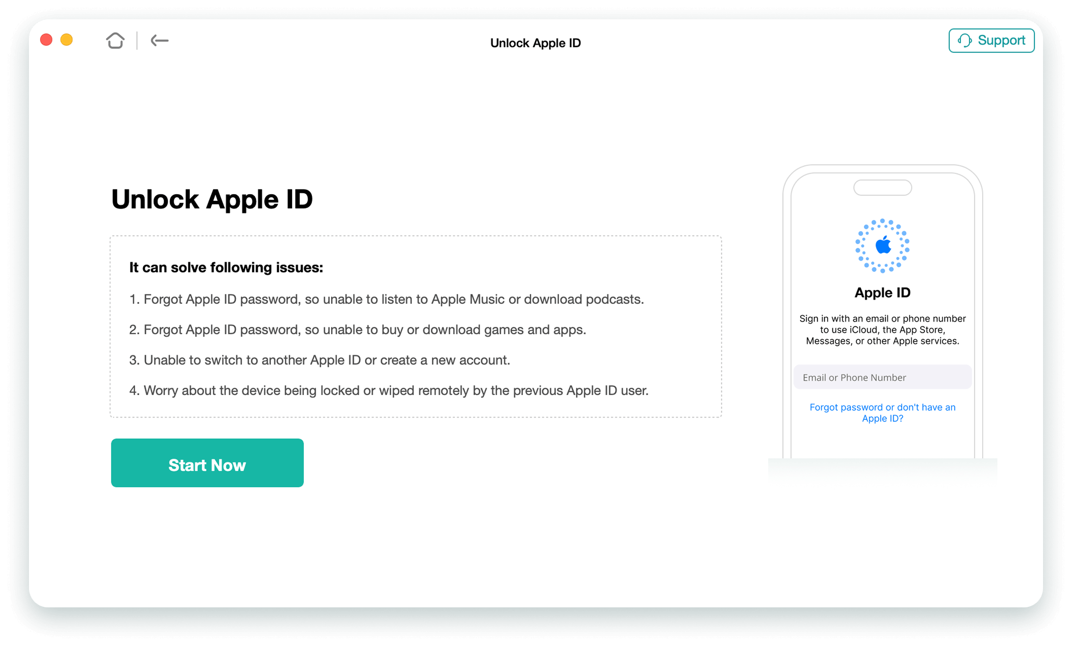Screen dimensions: 1072x646
Task: Select issue 2 about buying games and apps
Action: (357, 330)
